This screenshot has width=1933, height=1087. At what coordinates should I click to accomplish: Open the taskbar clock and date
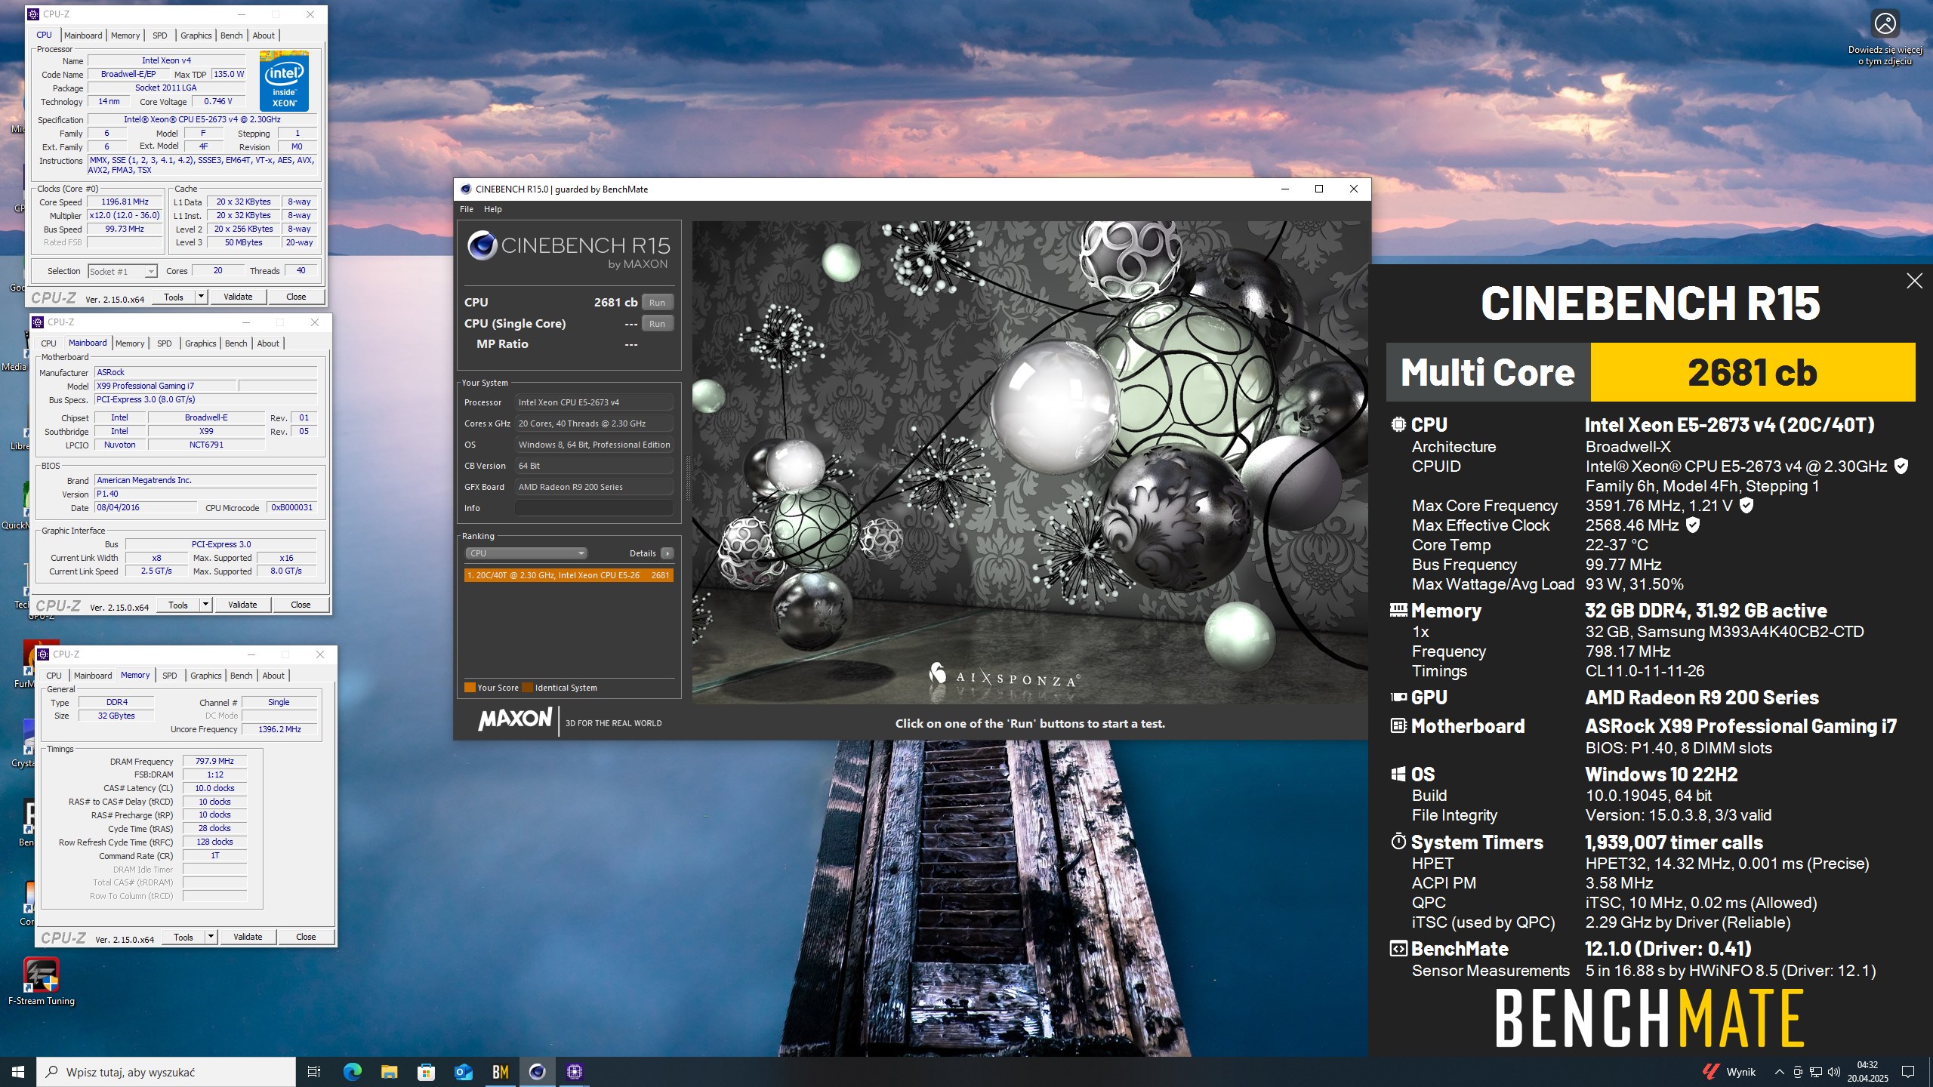1867,1072
